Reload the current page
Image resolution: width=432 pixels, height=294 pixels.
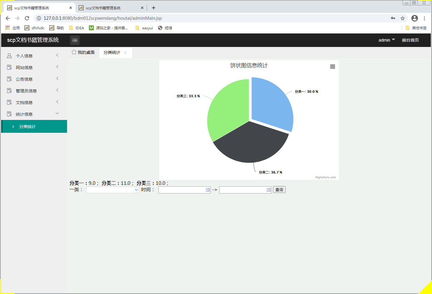click(x=27, y=18)
